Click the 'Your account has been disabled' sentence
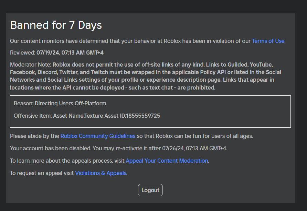This screenshot has width=307, height=211. click(x=118, y=148)
